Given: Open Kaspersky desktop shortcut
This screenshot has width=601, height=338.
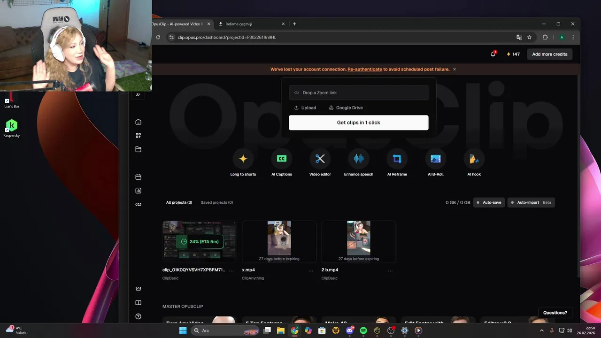Looking at the screenshot, I should point(11,128).
